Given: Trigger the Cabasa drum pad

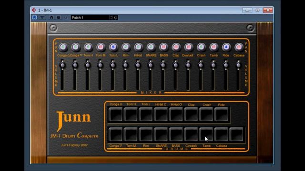Looking at the screenshot, I should click(221, 134).
